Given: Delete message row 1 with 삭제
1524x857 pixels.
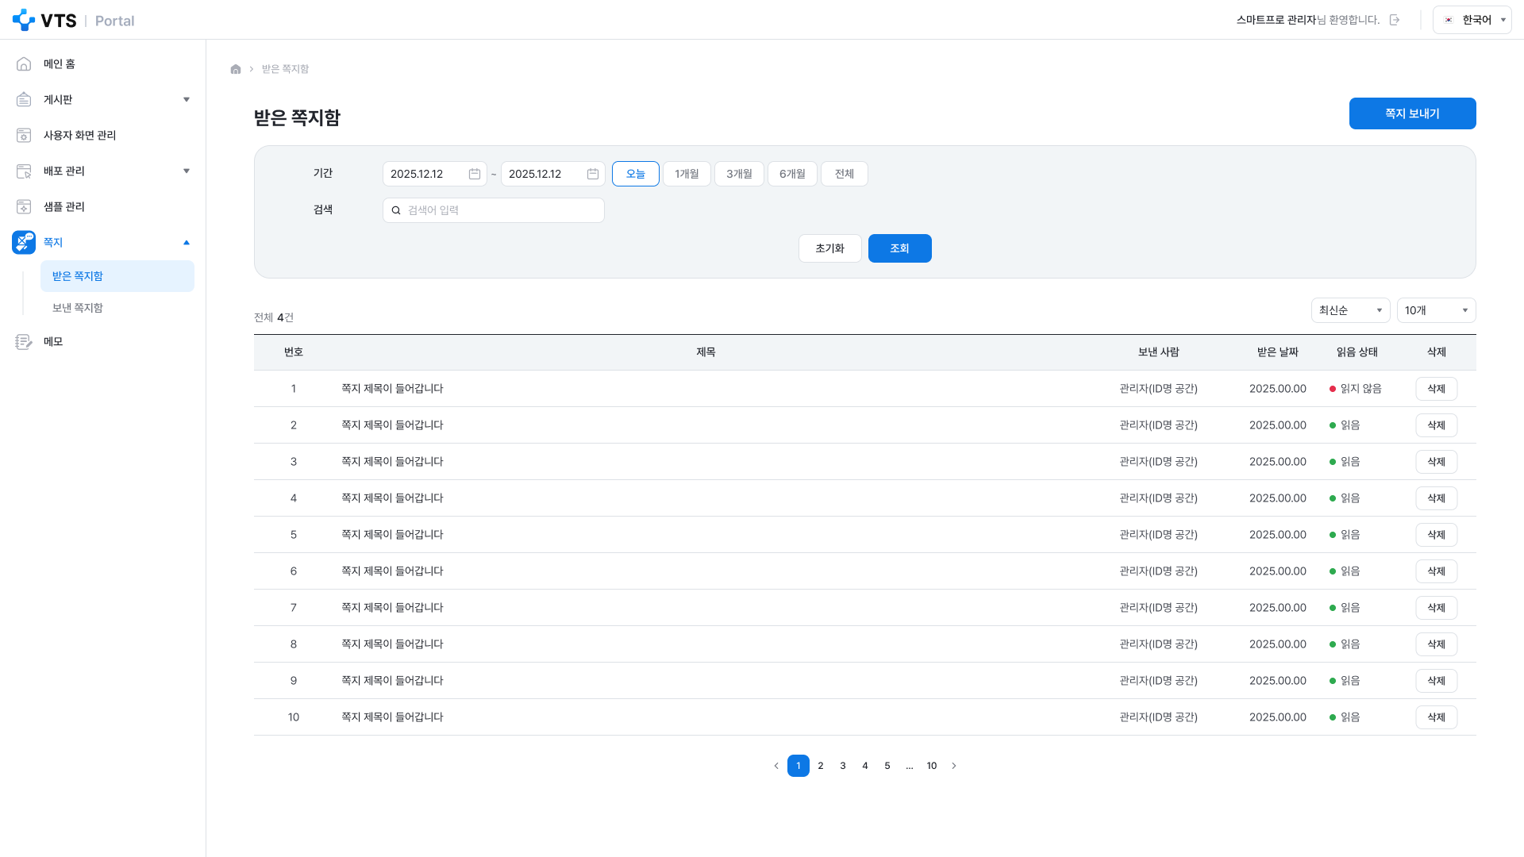Looking at the screenshot, I should 1437,389.
